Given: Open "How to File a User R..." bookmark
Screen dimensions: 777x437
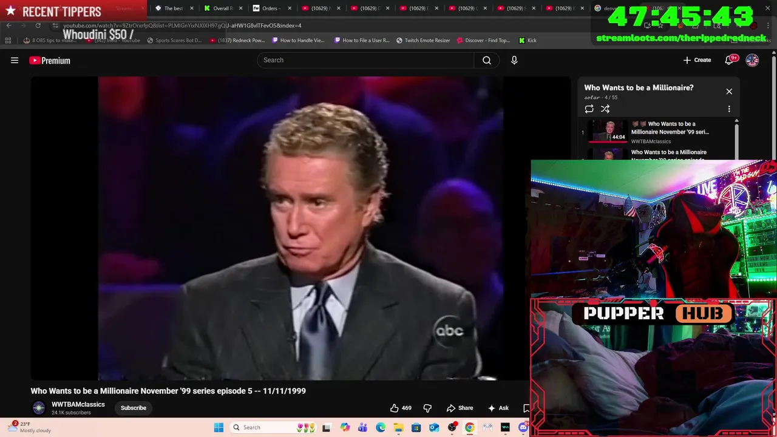Looking at the screenshot, I should (x=362, y=41).
